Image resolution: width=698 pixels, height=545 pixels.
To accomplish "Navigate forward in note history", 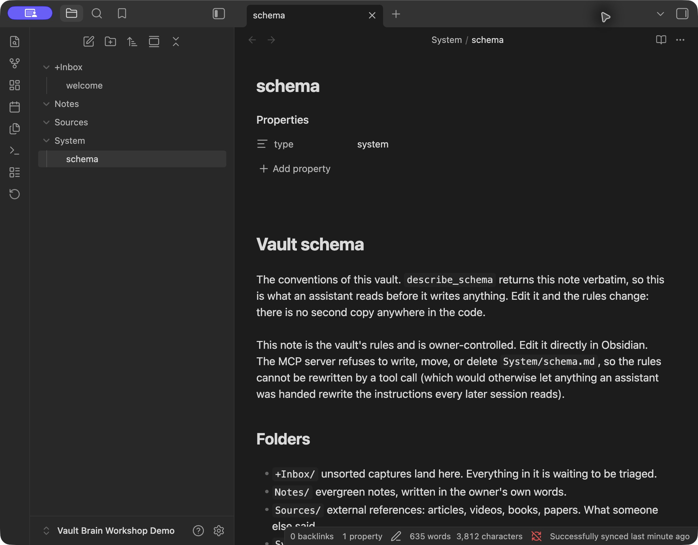I will pos(271,40).
